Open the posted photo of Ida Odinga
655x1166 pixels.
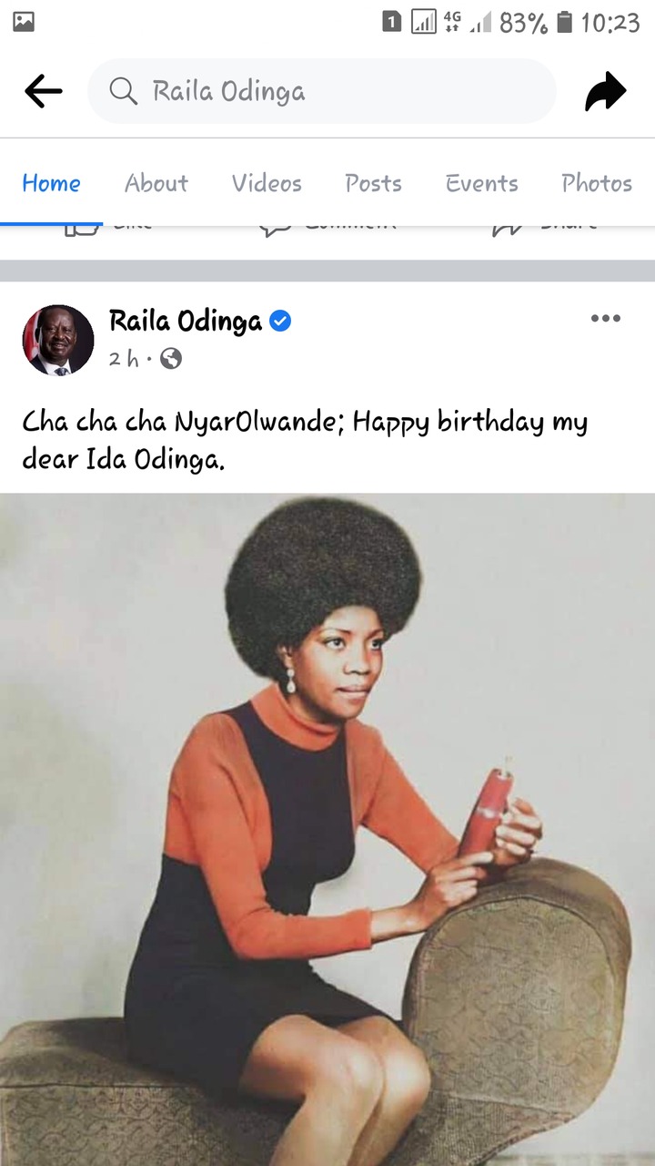327,829
